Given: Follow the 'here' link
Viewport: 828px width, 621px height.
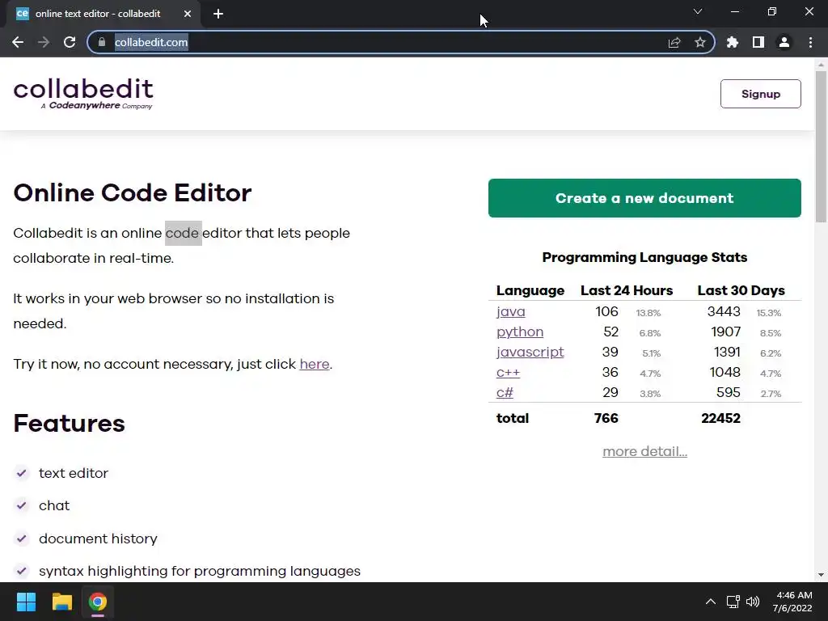Looking at the screenshot, I should coord(315,365).
